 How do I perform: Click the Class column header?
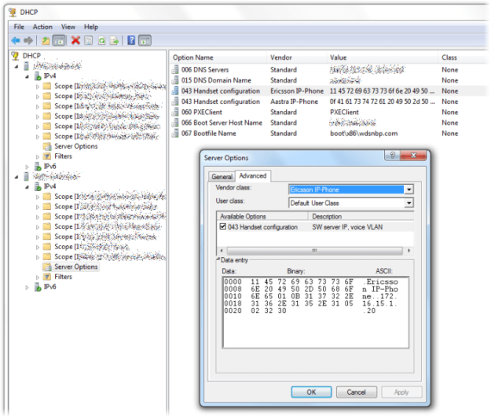[464, 57]
